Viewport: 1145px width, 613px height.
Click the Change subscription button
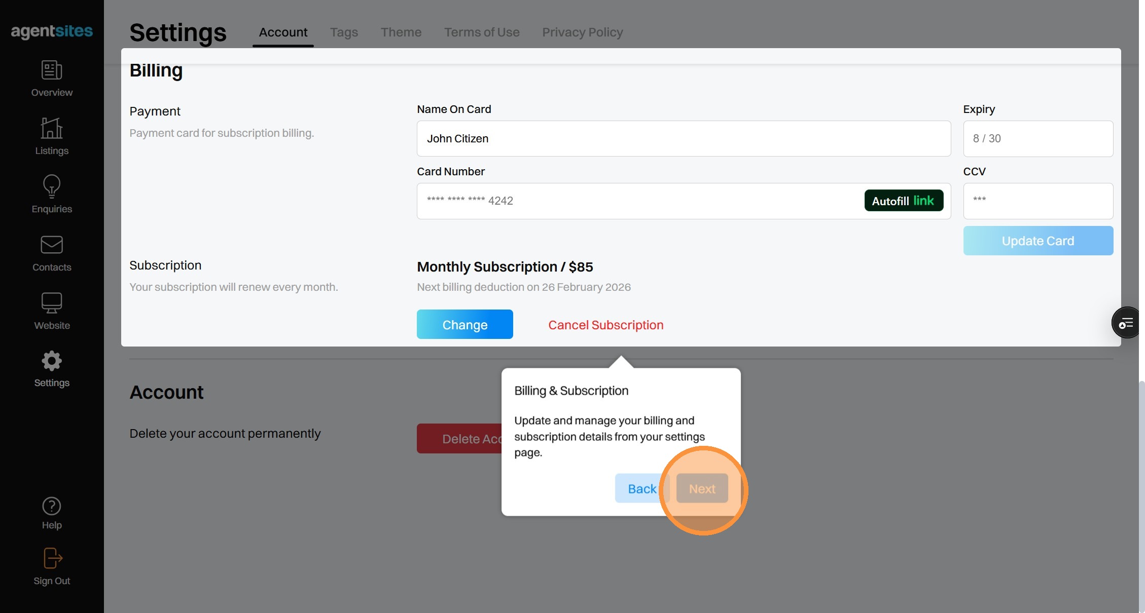464,324
